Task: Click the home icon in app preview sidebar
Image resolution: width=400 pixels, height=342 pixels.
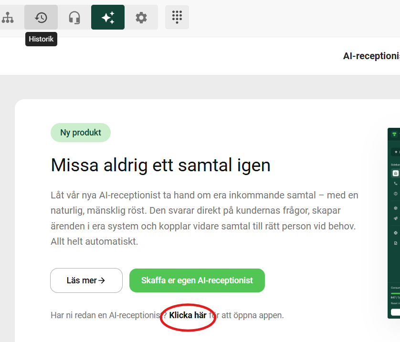Action: click(395, 173)
